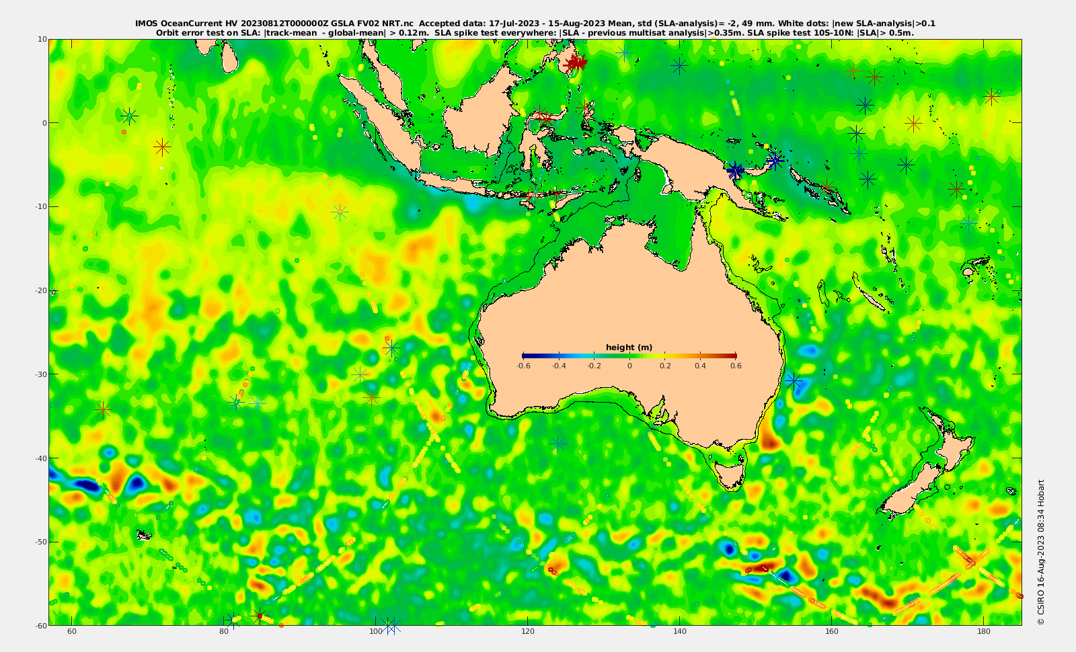Click the longitude axis label 100
Image resolution: width=1076 pixels, height=652 pixels.
pyautogui.click(x=376, y=632)
